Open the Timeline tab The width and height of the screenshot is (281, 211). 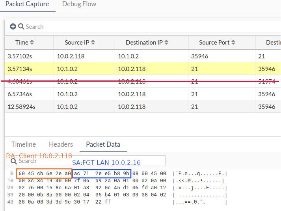point(24,144)
